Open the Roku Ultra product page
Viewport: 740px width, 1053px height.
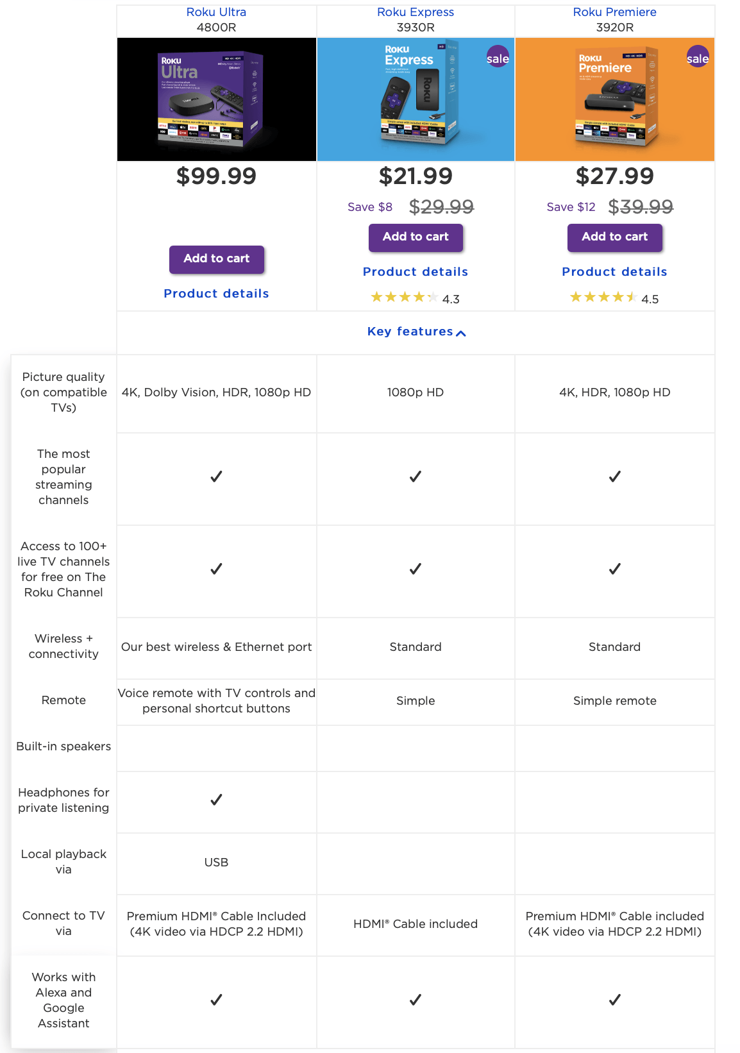216,12
